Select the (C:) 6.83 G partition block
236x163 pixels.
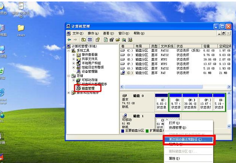pos(161,103)
